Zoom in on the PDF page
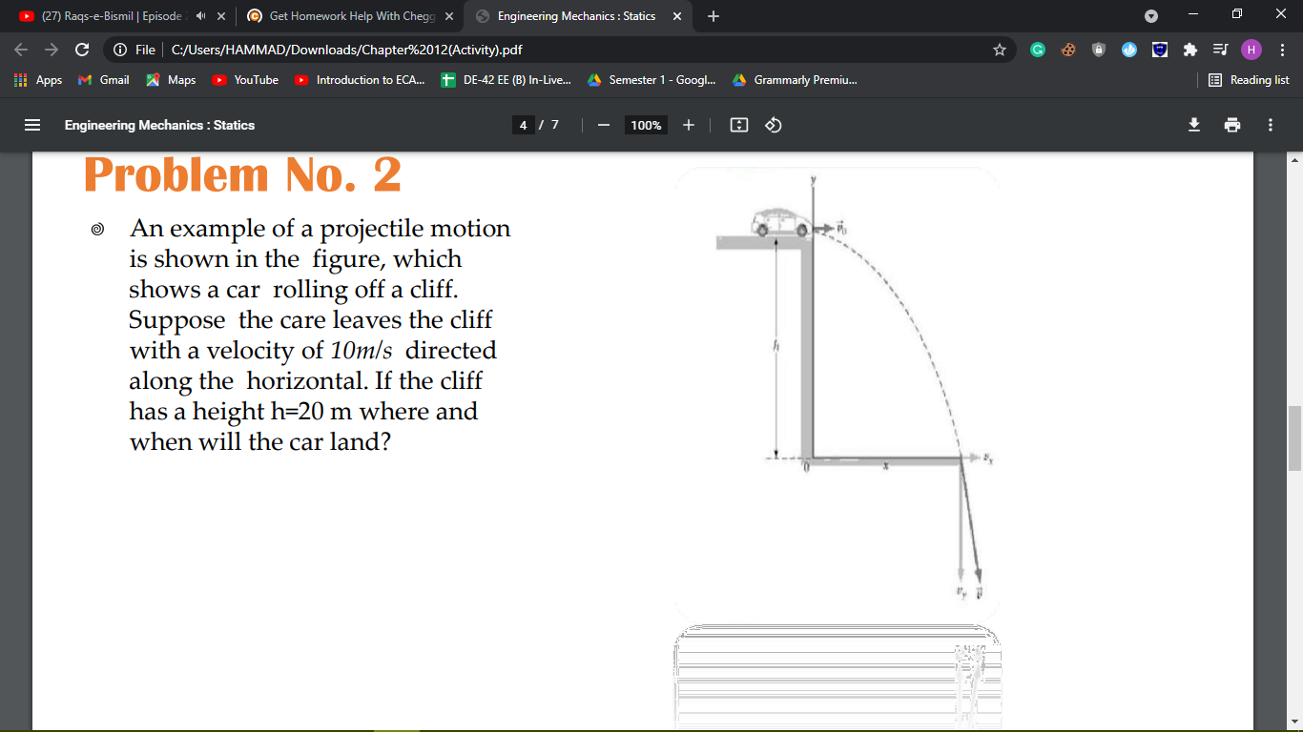Screen dimensions: 1303x732 pyautogui.click(x=689, y=125)
